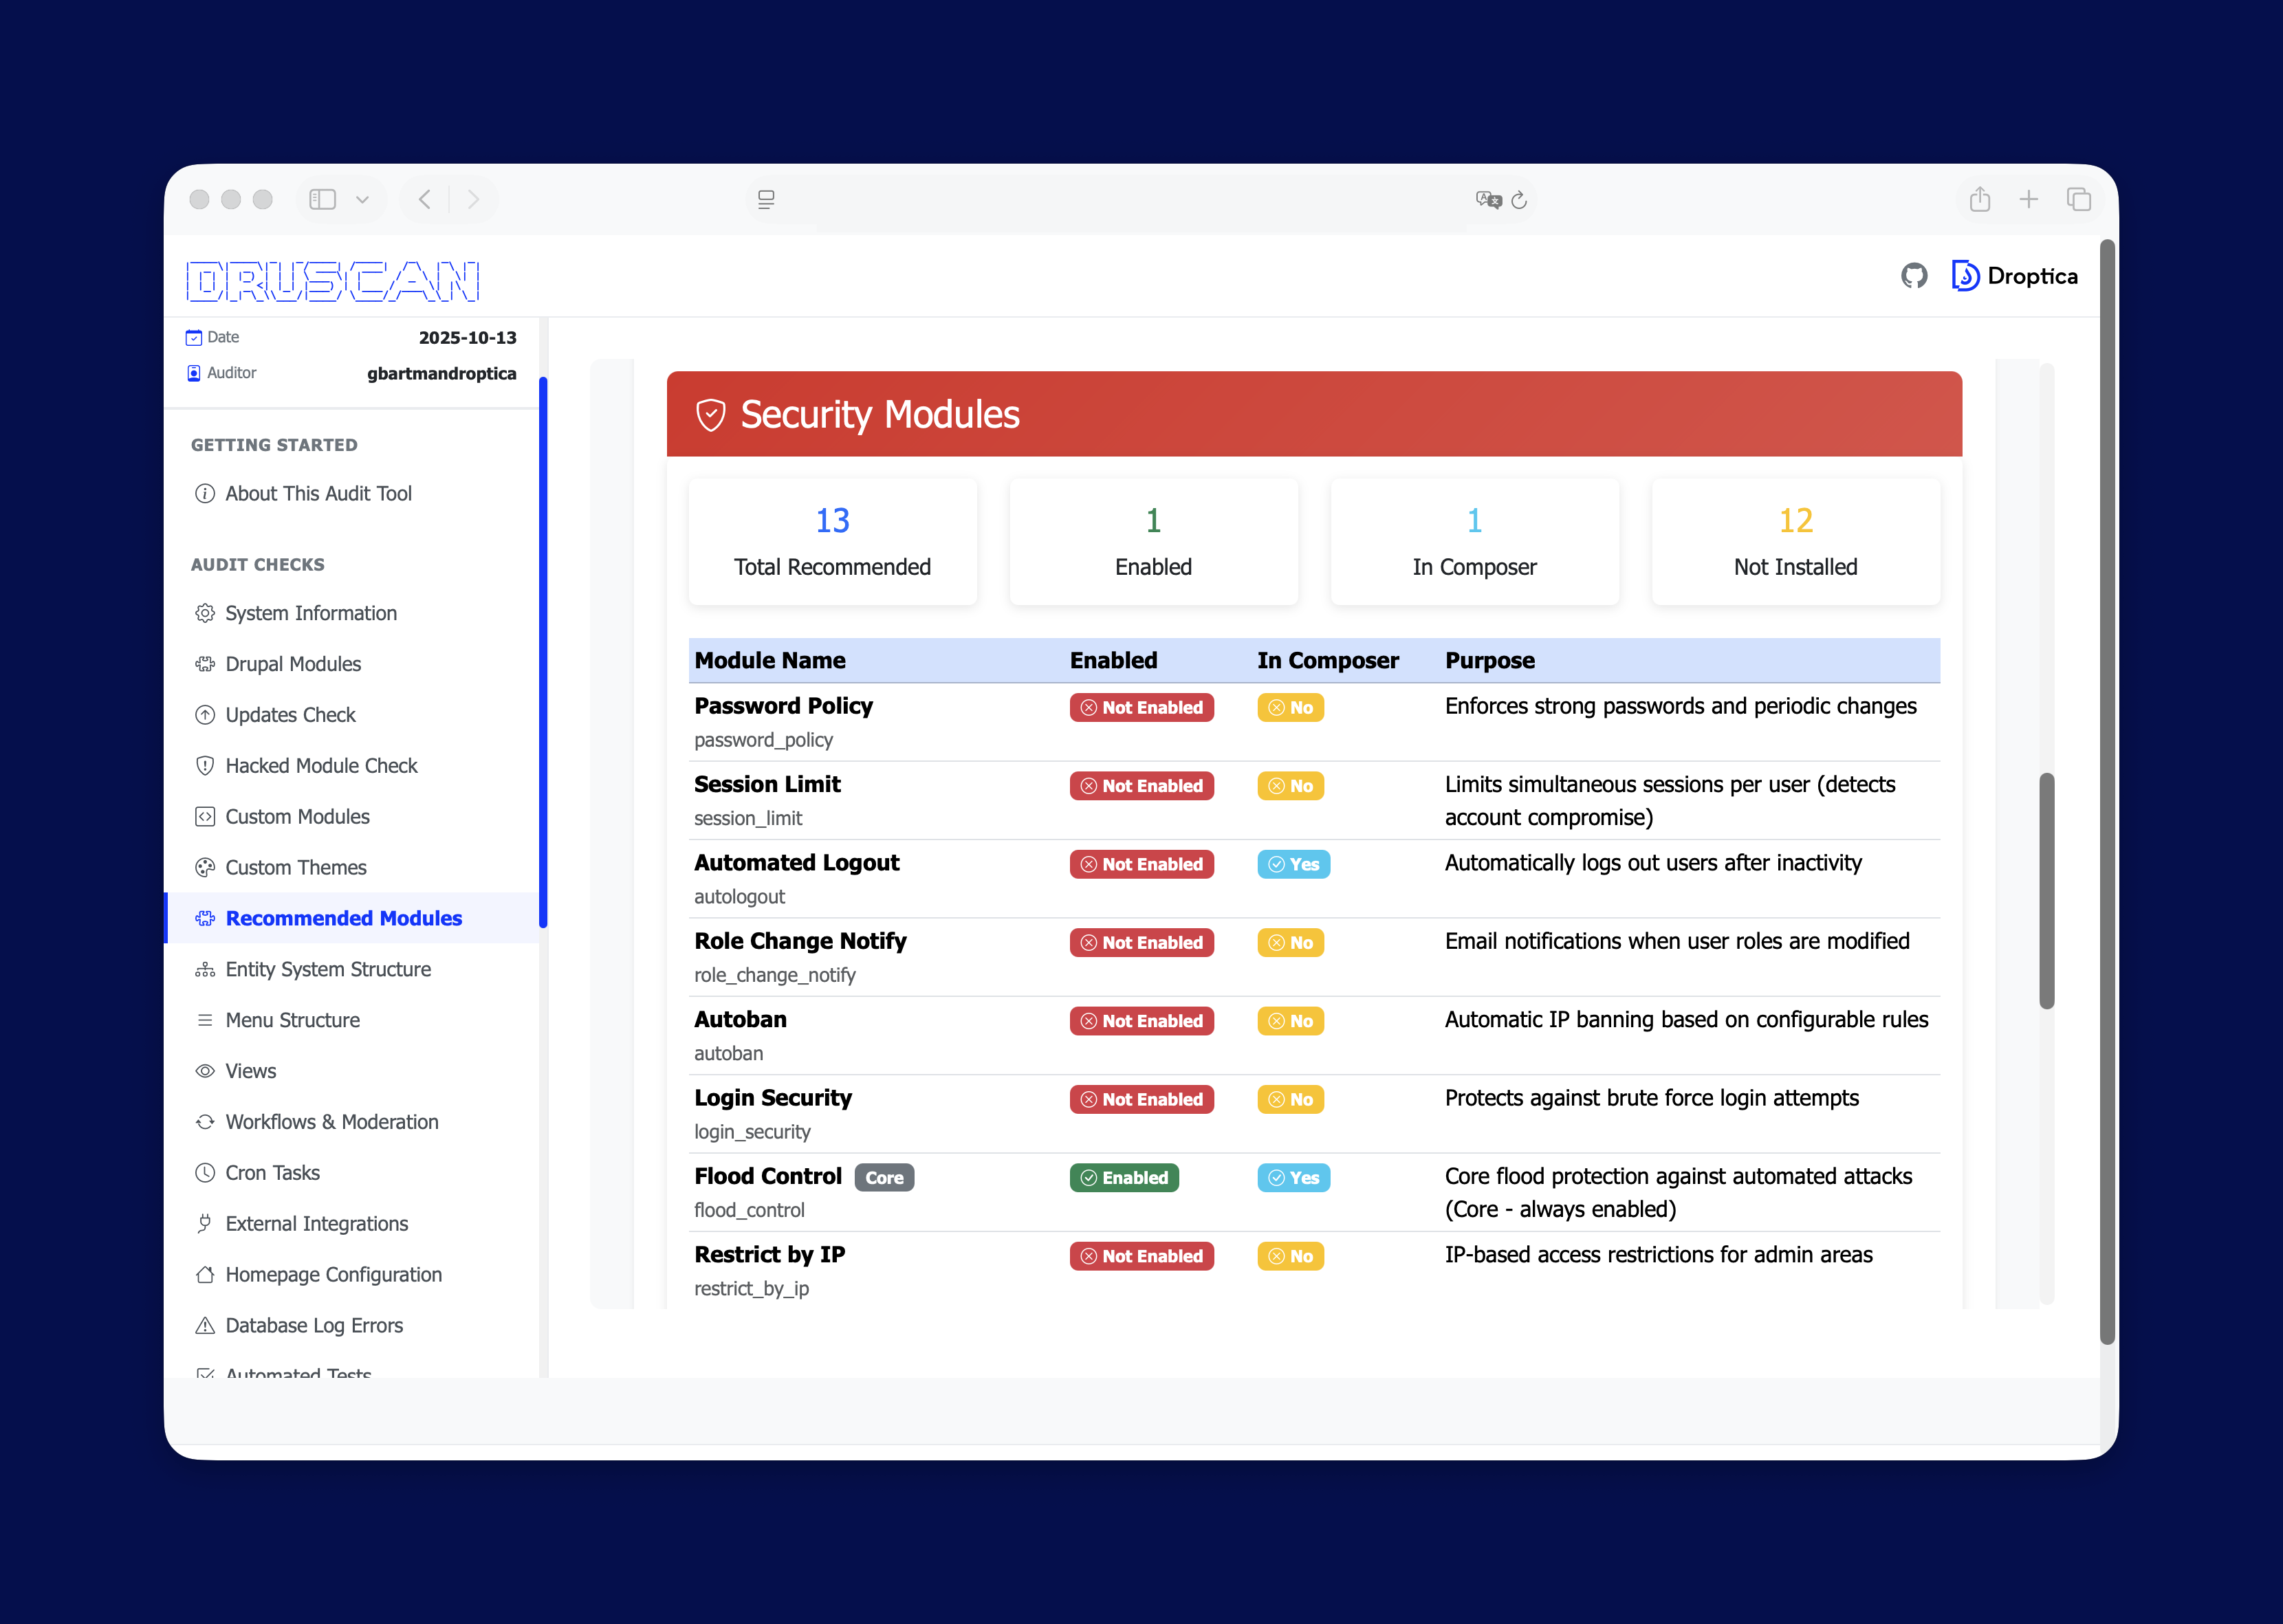Open the tab overview view
Viewport: 2283px width, 1624px height.
2079,199
